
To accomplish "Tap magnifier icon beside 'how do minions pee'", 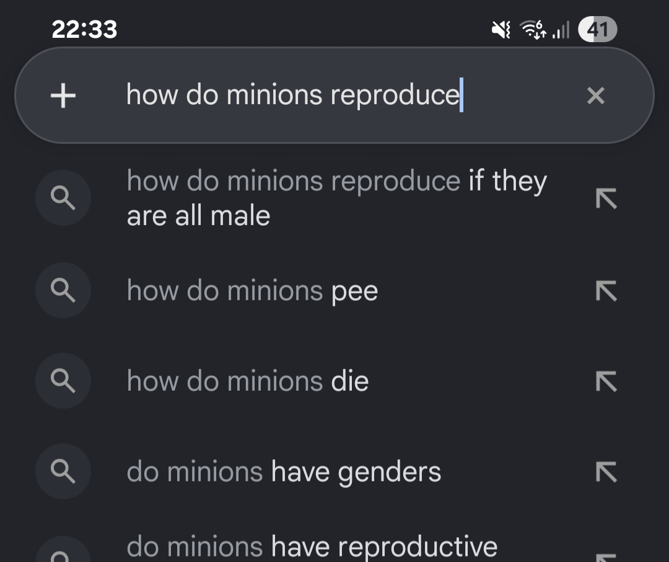I will 63,290.
